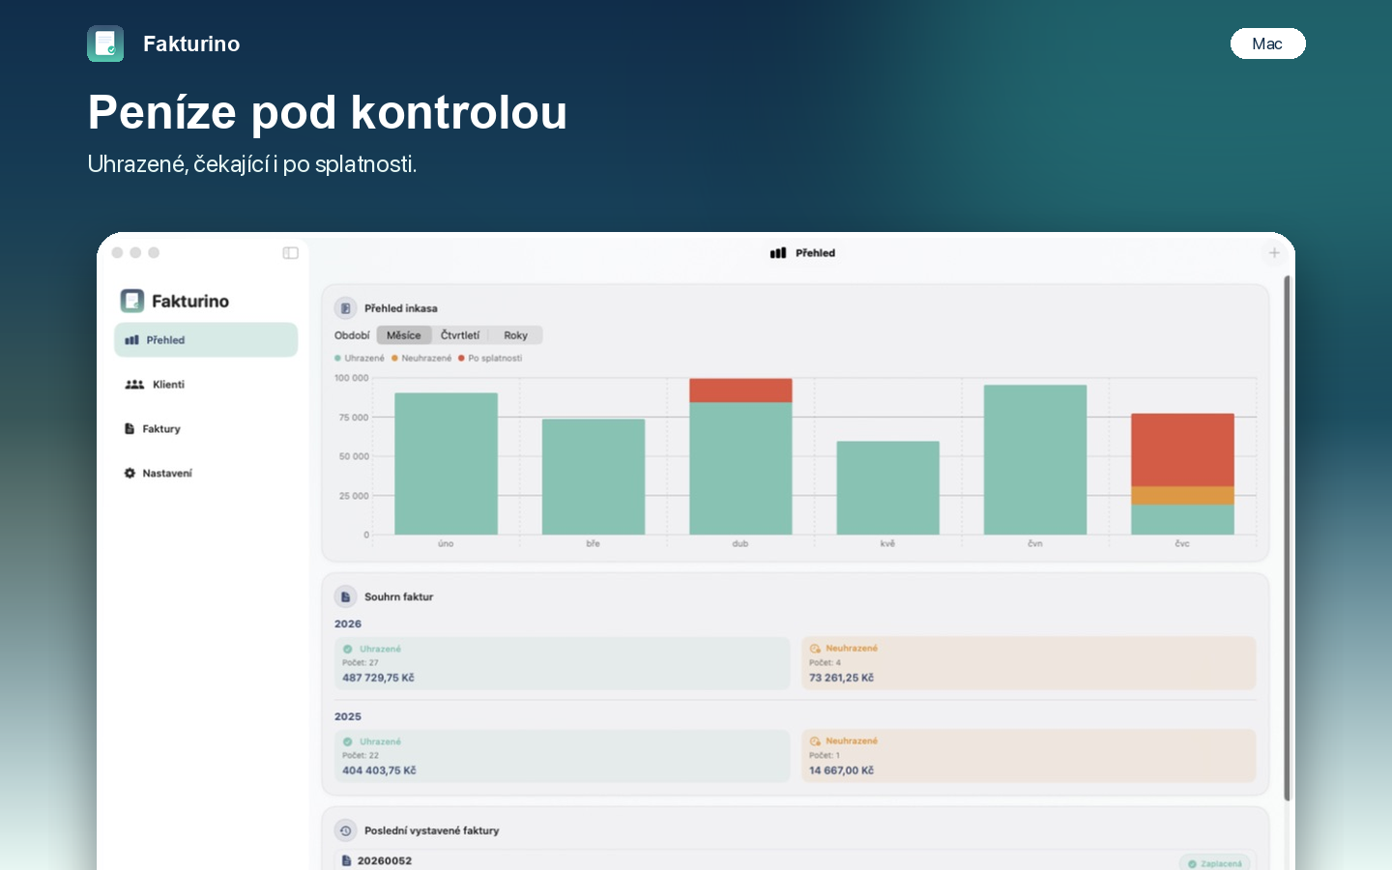Select the Roky period segment
This screenshot has width=1392, height=870.
tap(515, 335)
